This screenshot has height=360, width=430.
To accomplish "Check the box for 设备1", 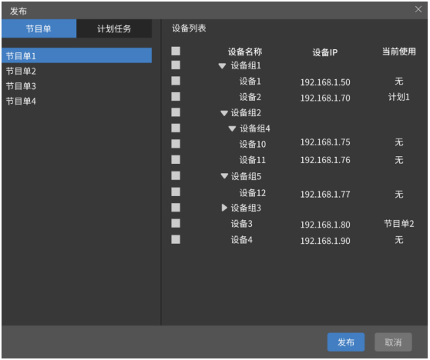I will tap(176, 81).
